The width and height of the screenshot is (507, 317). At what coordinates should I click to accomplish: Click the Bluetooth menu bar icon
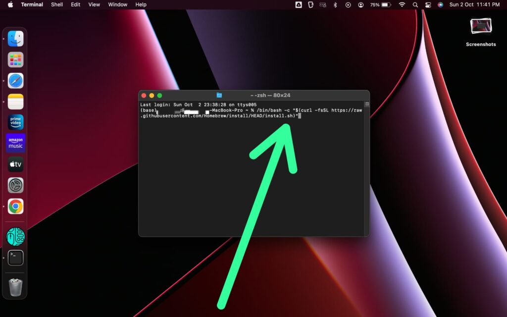tap(336, 5)
